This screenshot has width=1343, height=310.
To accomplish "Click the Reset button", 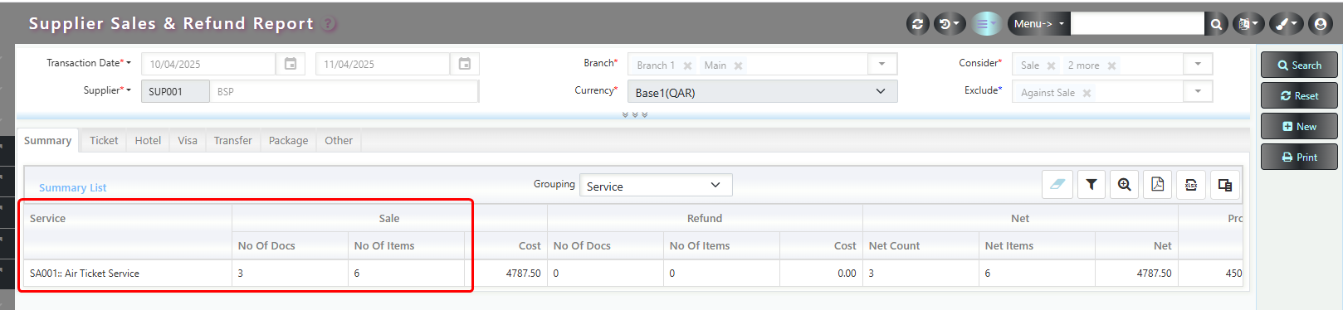I will point(1299,96).
